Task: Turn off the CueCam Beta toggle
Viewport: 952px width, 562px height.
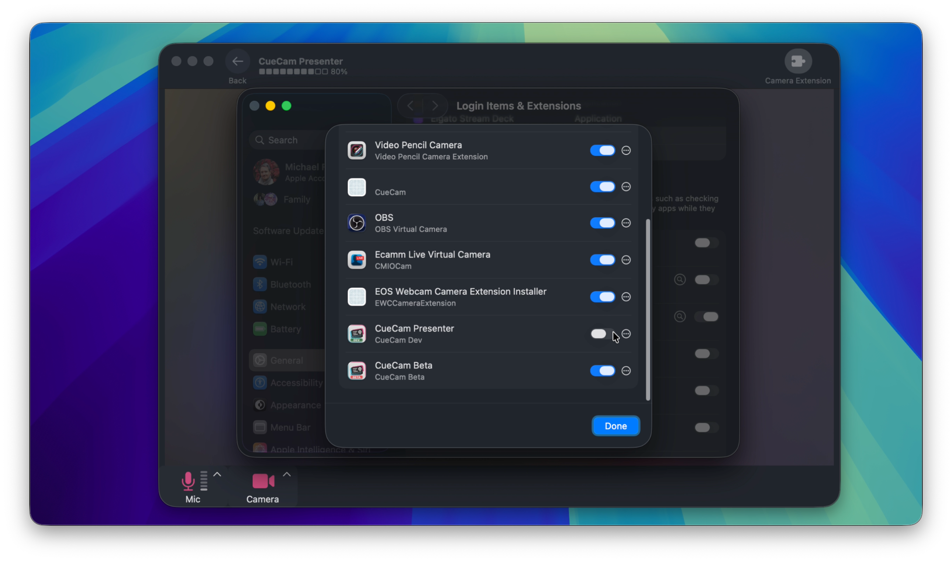Action: coord(602,371)
